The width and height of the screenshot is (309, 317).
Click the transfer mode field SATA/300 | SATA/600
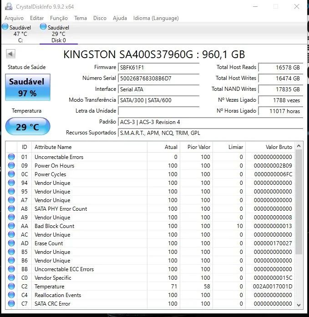click(159, 100)
